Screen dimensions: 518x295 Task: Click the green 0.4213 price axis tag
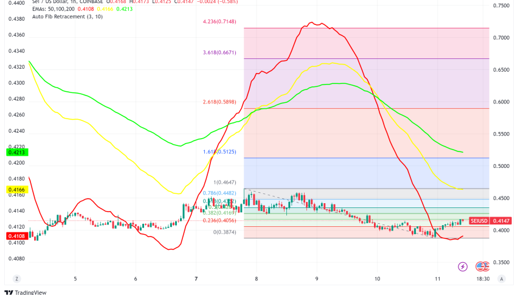pos(17,152)
